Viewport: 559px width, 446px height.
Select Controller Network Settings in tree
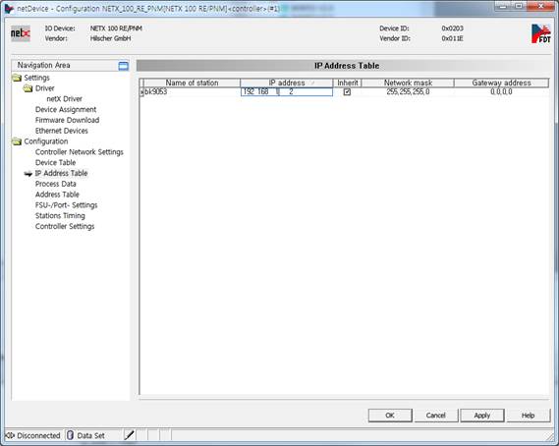pyautogui.click(x=80, y=152)
